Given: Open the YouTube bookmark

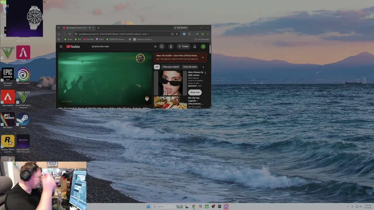Looking at the screenshot, I should point(89,39).
